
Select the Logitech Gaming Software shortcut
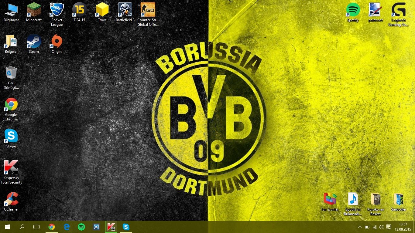(x=398, y=15)
